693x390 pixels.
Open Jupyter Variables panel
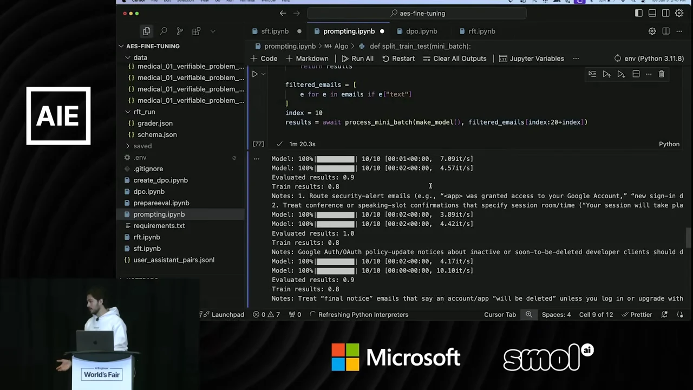[x=532, y=58]
